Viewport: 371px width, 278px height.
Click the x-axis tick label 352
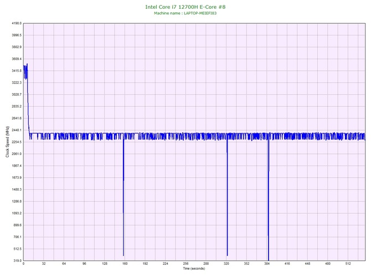coord(246,264)
